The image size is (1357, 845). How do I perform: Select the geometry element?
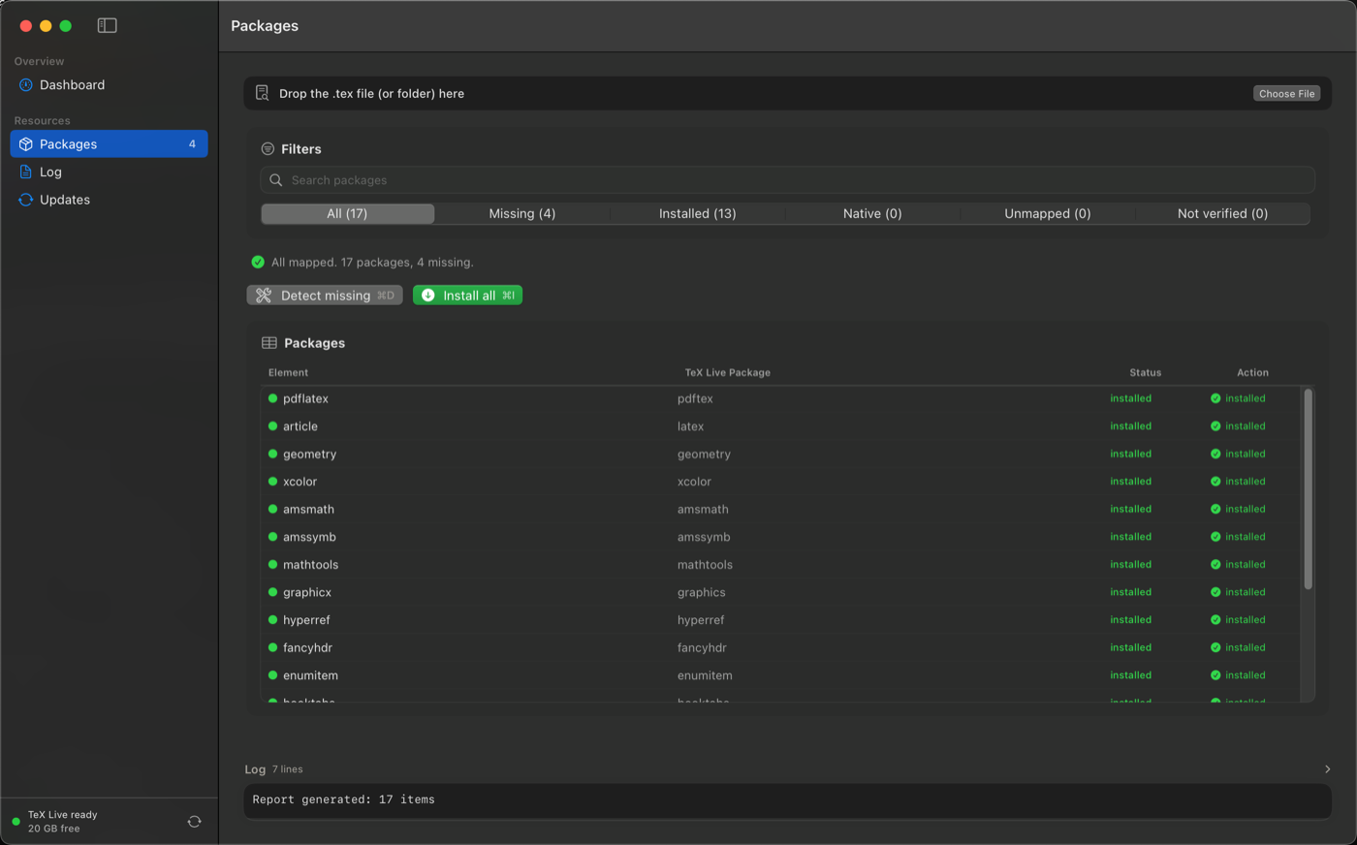coord(309,454)
